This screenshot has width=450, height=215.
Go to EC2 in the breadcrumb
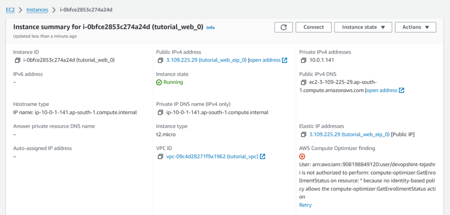(10, 9)
